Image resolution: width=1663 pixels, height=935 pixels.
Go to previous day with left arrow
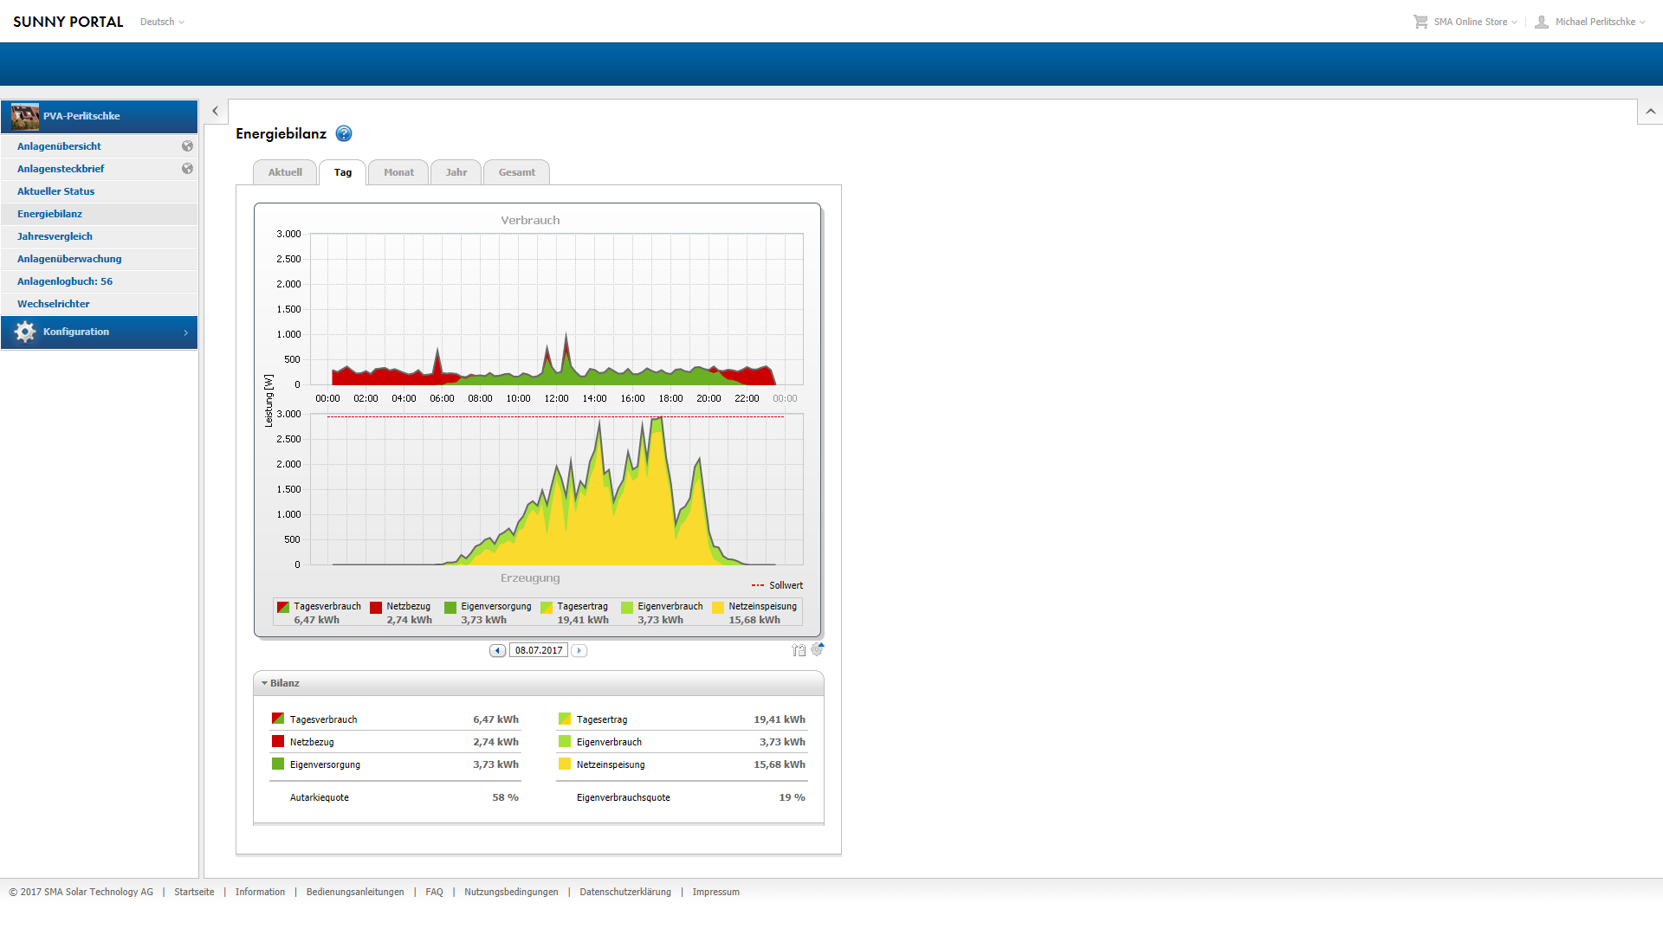pyautogui.click(x=497, y=650)
